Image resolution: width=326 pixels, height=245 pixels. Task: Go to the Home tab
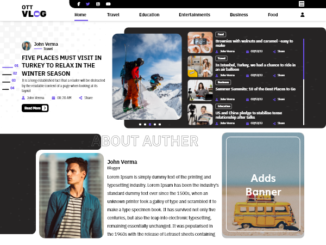tap(80, 15)
